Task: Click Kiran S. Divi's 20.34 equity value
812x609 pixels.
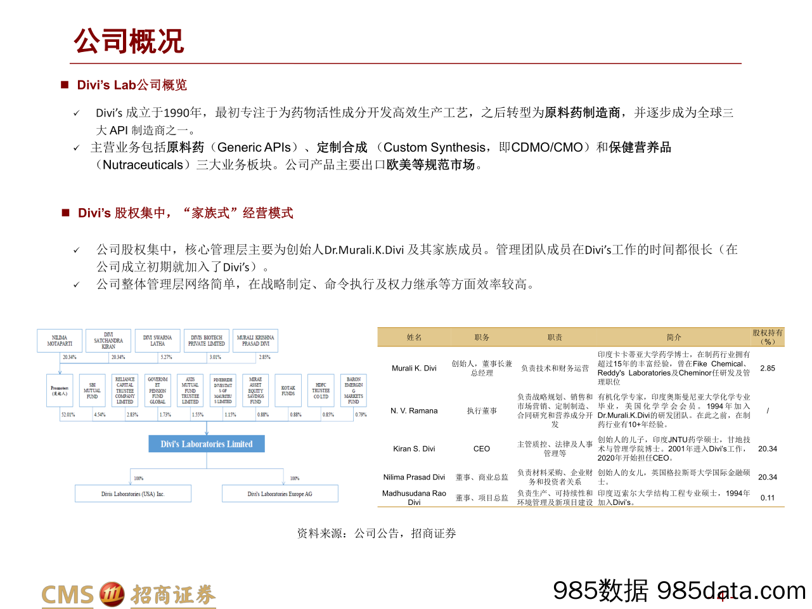Action: 768,449
